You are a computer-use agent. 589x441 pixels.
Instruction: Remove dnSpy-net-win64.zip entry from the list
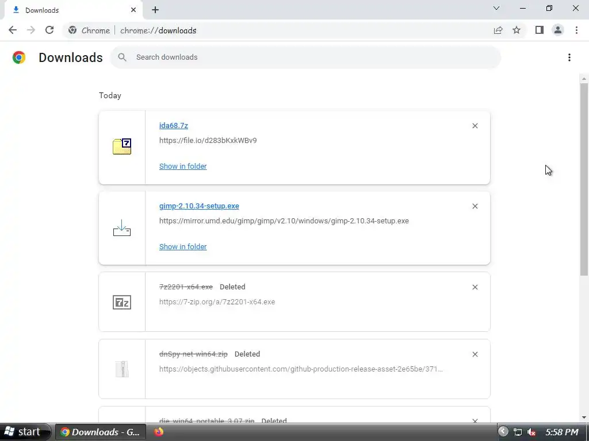475,354
